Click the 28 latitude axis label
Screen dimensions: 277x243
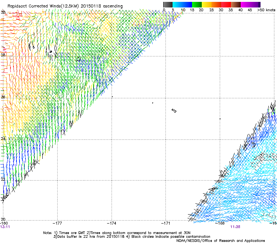click(3, 55)
